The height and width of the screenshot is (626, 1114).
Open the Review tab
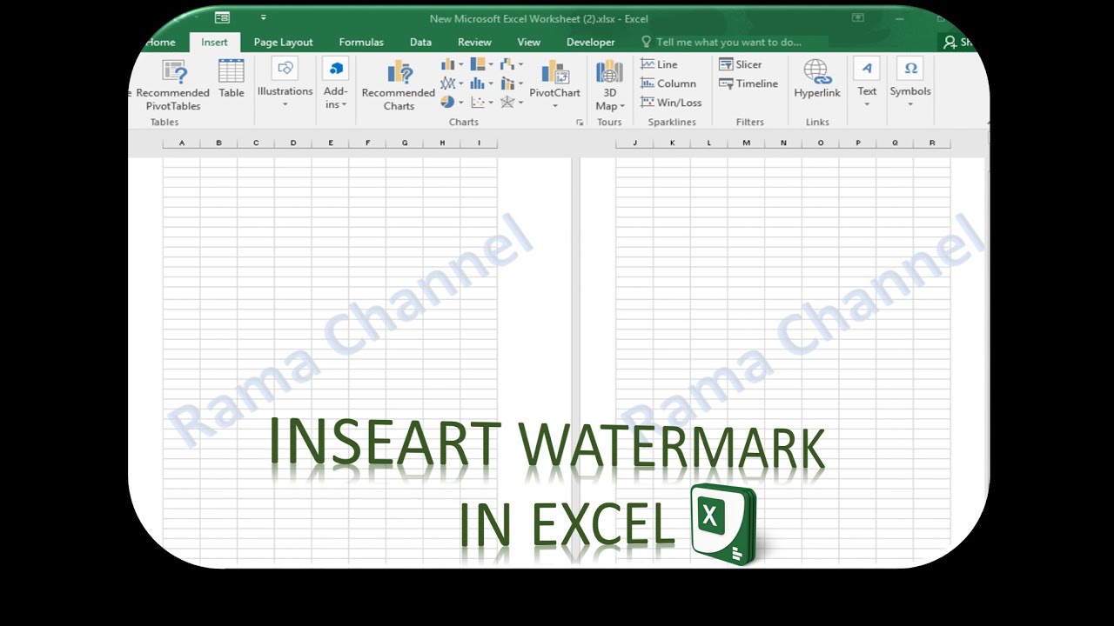474,42
